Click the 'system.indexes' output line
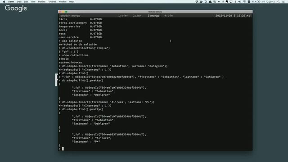Image resolution: width=288 pixels, height=162 pixels. coord(70,63)
